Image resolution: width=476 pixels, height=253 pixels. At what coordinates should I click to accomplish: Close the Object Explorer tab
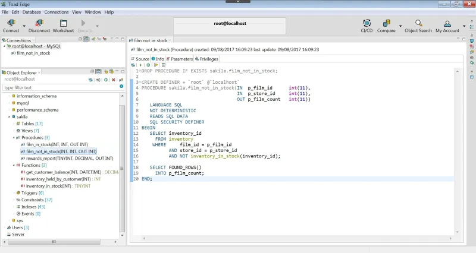[39, 72]
